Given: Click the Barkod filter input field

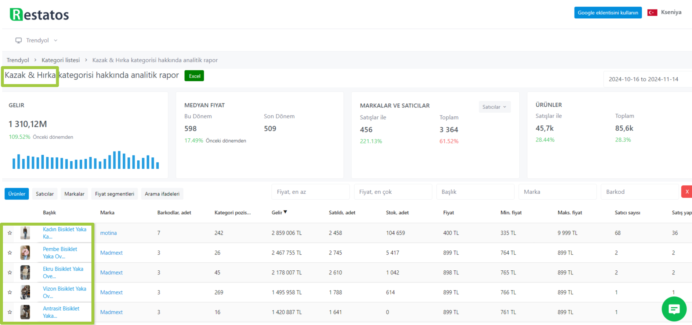Looking at the screenshot, I should pos(640,192).
